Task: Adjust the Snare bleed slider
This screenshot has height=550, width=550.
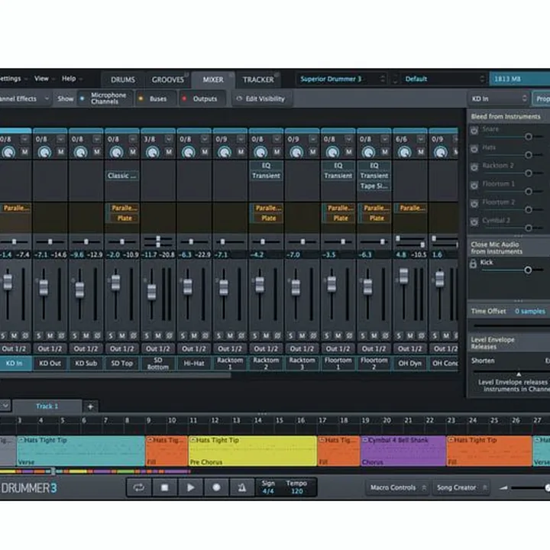Action: click(x=529, y=137)
